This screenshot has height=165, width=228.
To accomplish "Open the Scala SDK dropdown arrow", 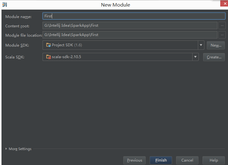I will [x=195, y=57].
